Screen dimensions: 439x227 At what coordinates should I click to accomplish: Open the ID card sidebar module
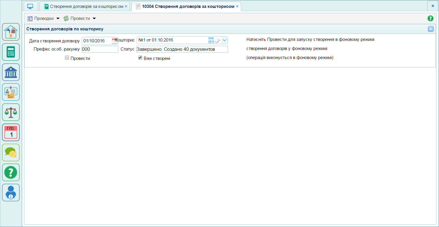coord(11,92)
